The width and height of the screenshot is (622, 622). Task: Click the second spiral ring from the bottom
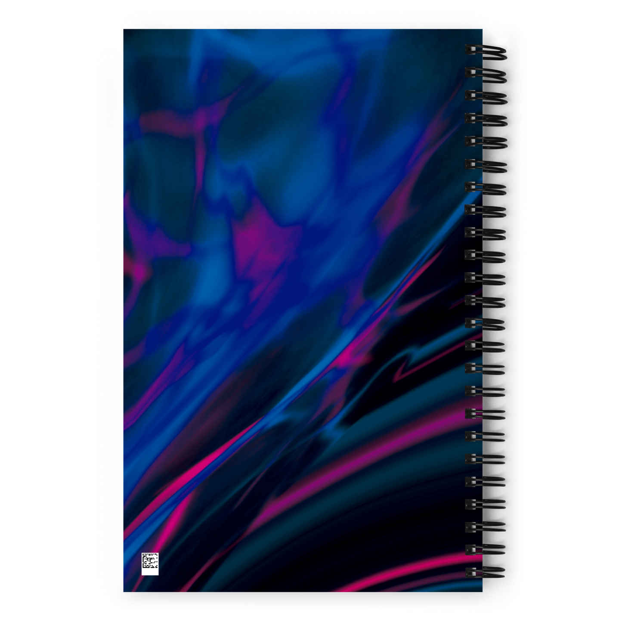(486, 550)
